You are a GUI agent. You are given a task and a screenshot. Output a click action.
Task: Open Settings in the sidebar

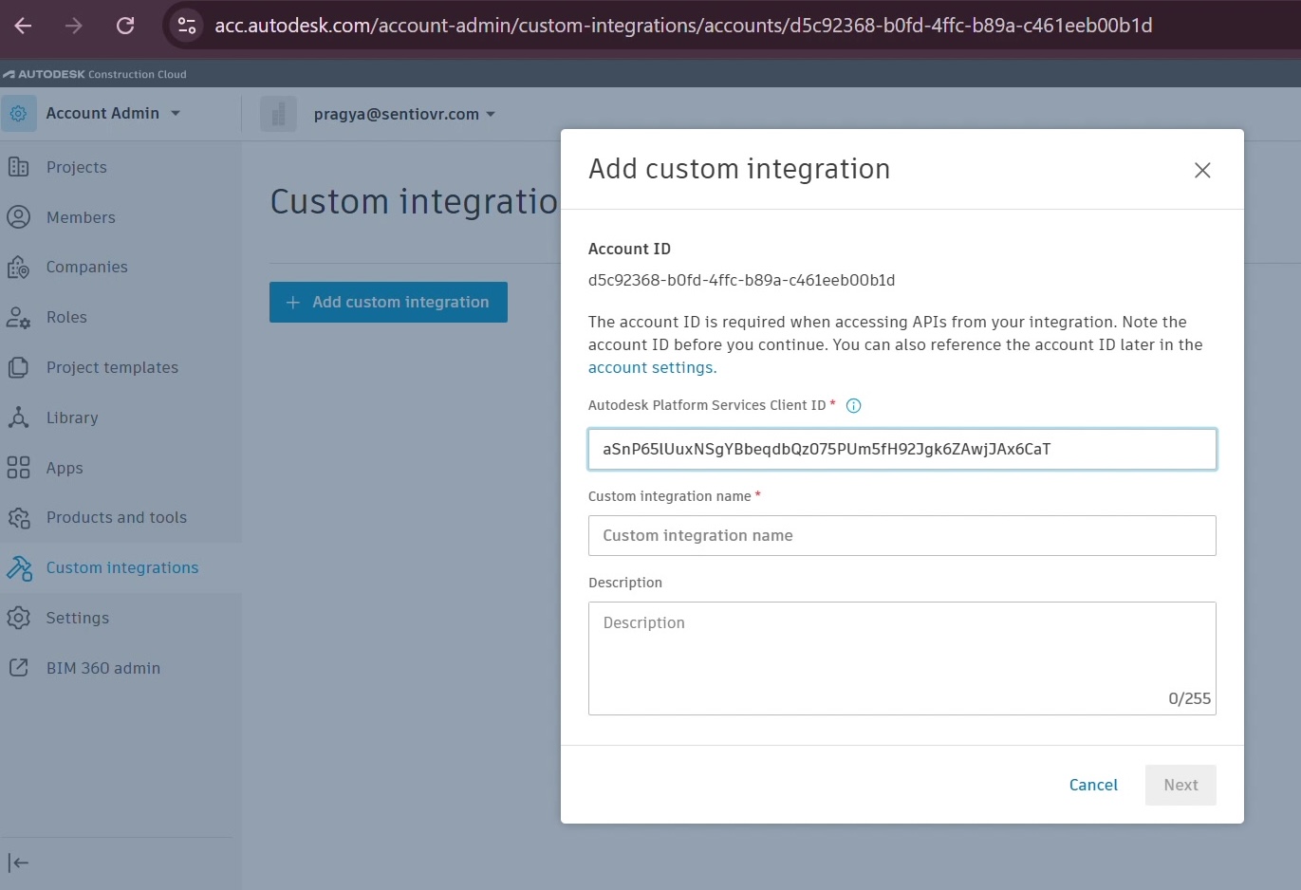click(x=78, y=619)
